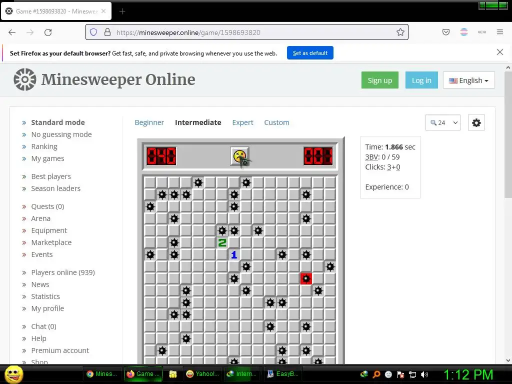The width and height of the screenshot is (512, 384).
Task: Click the network computer tray icon
Action: point(412,374)
